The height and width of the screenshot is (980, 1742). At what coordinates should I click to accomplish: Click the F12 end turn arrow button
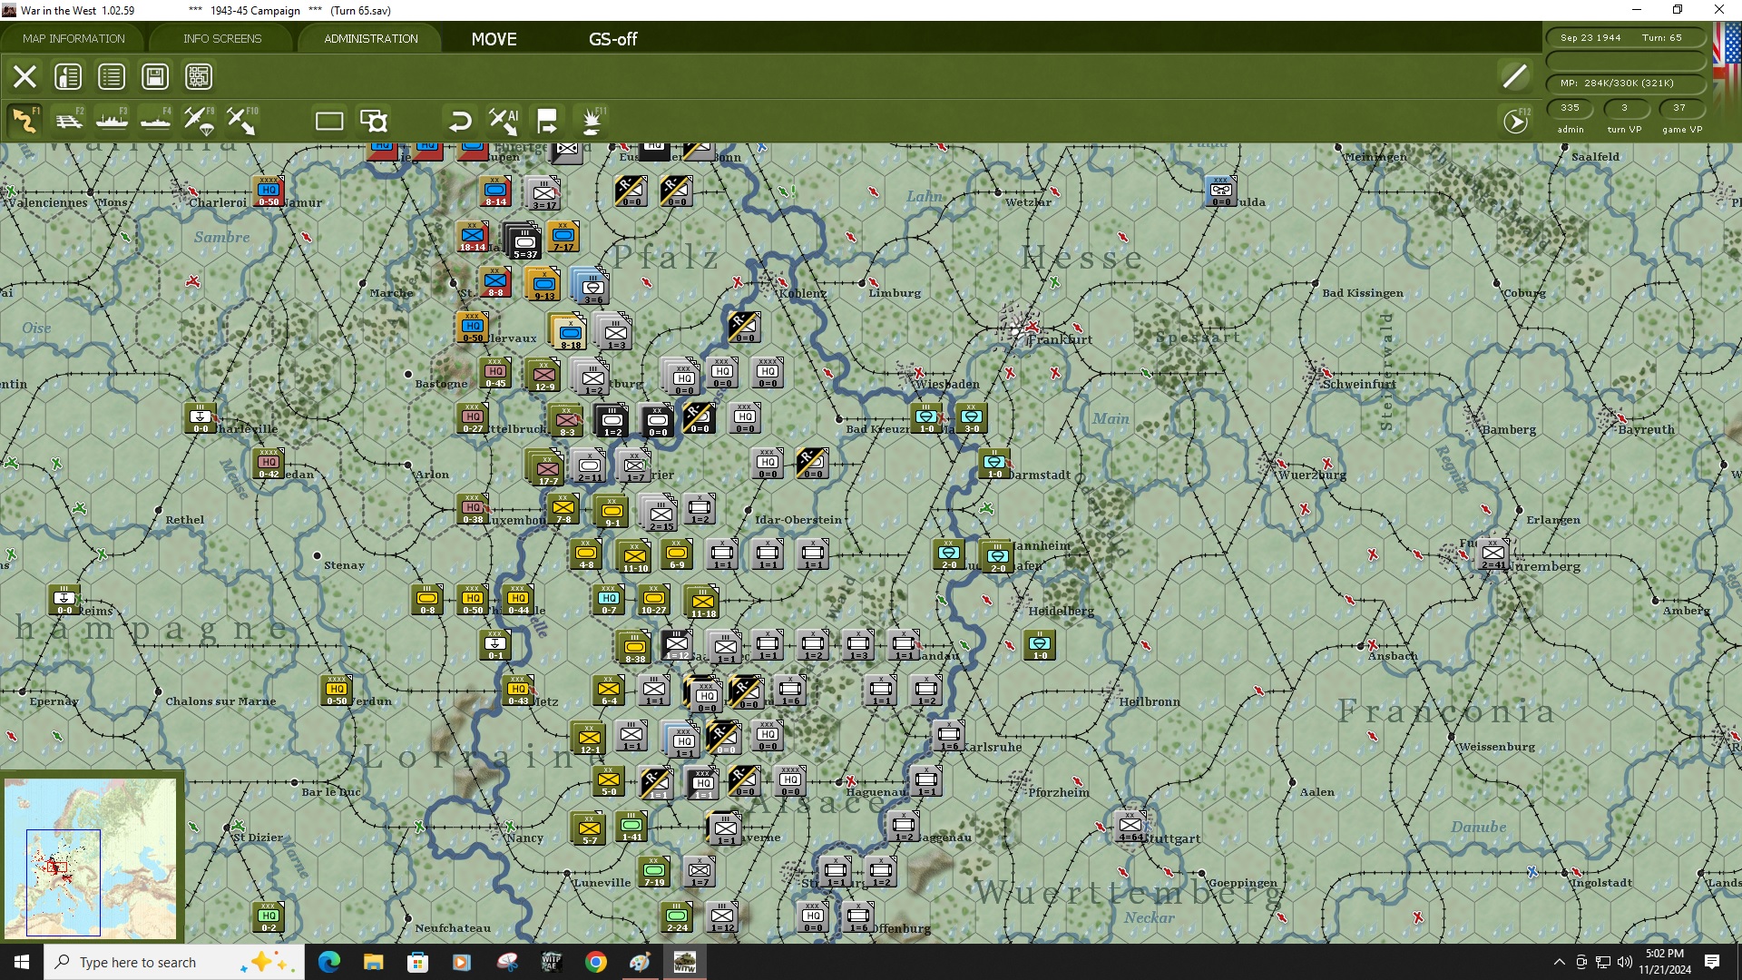click(x=1515, y=122)
